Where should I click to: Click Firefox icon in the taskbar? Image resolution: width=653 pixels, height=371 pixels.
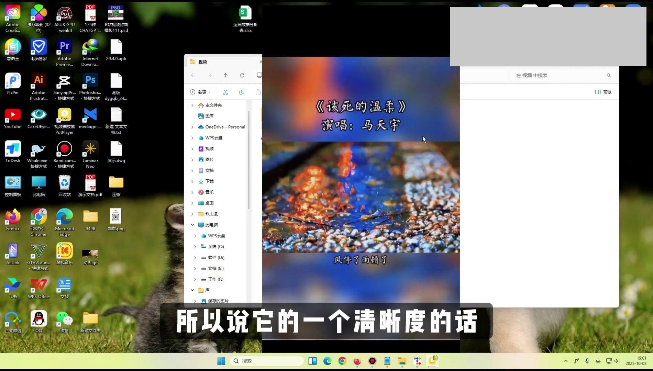click(x=357, y=361)
